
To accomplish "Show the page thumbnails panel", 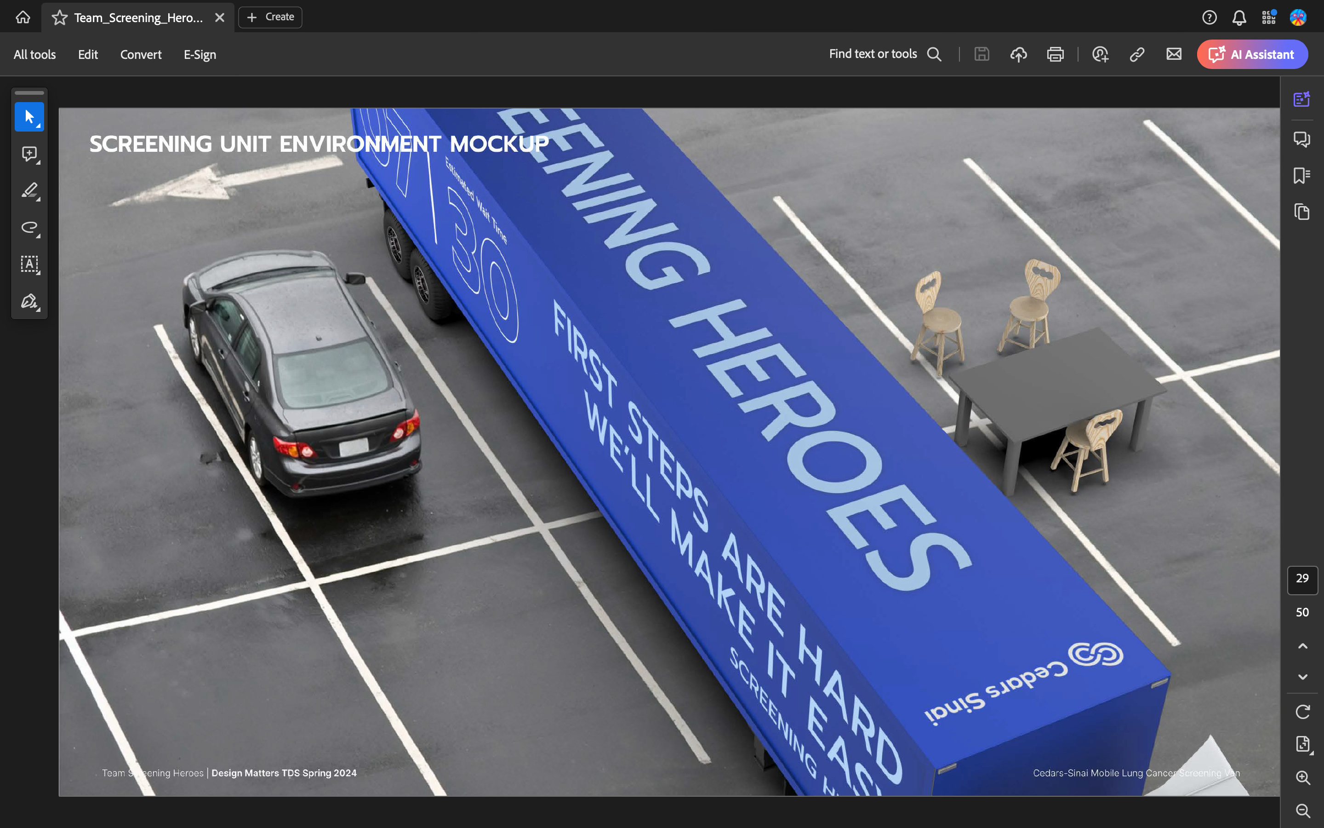I will (x=1301, y=212).
